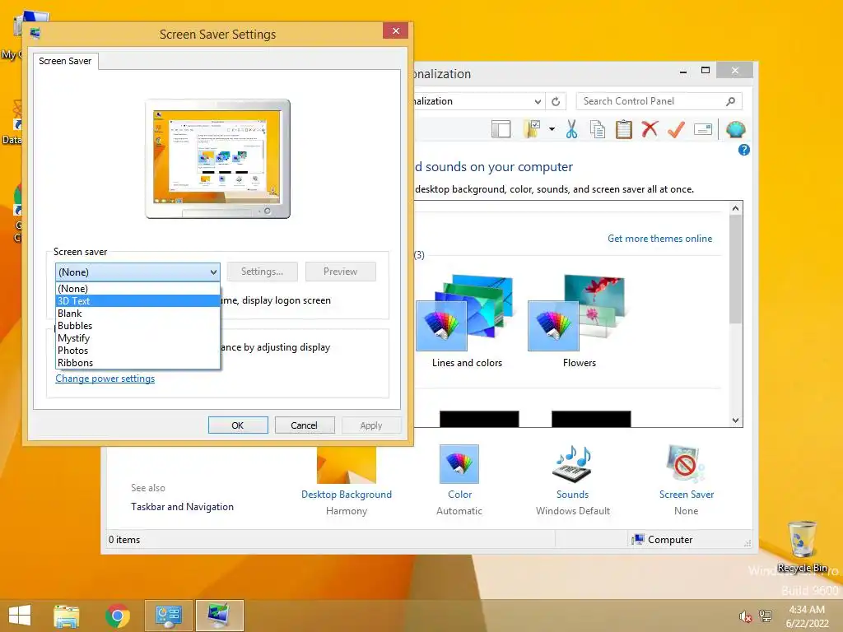
Task: Select Bubbles screen saver
Action: coord(137,326)
